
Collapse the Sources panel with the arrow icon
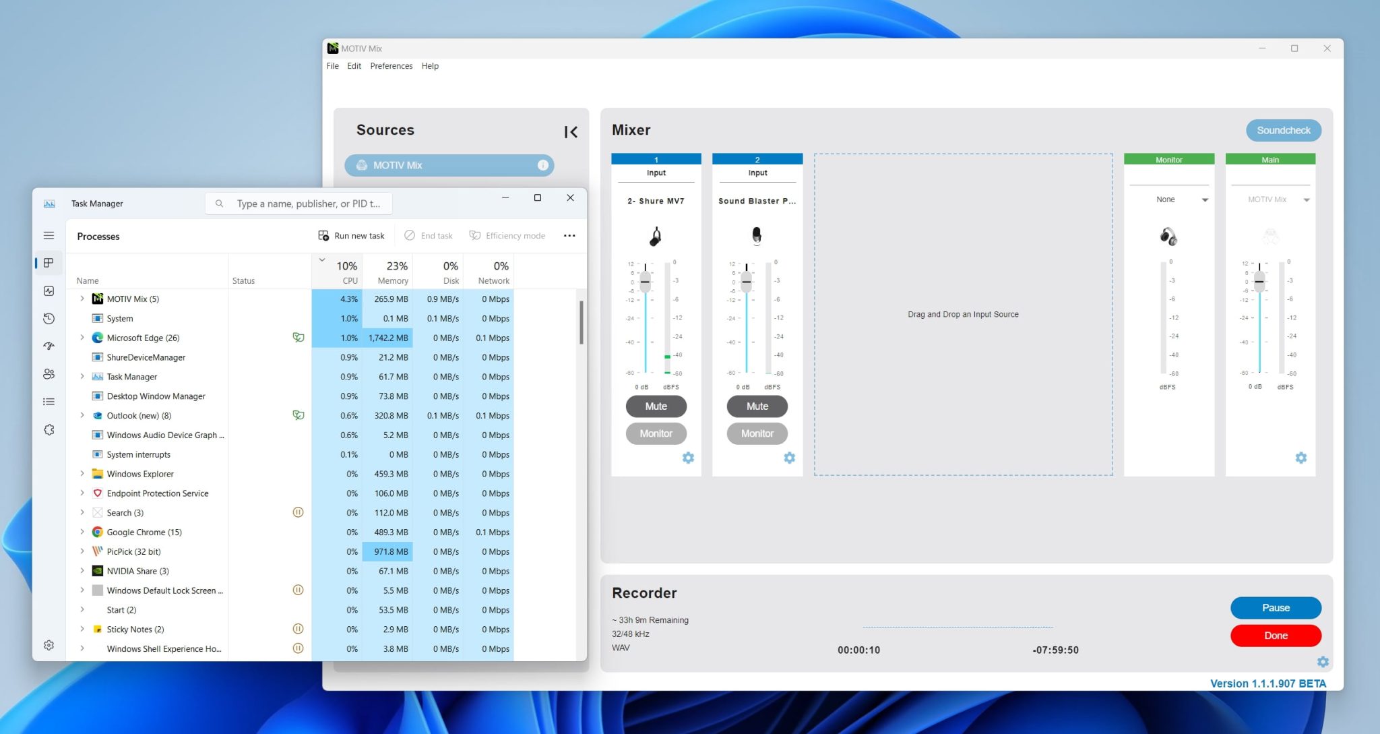pyautogui.click(x=571, y=131)
